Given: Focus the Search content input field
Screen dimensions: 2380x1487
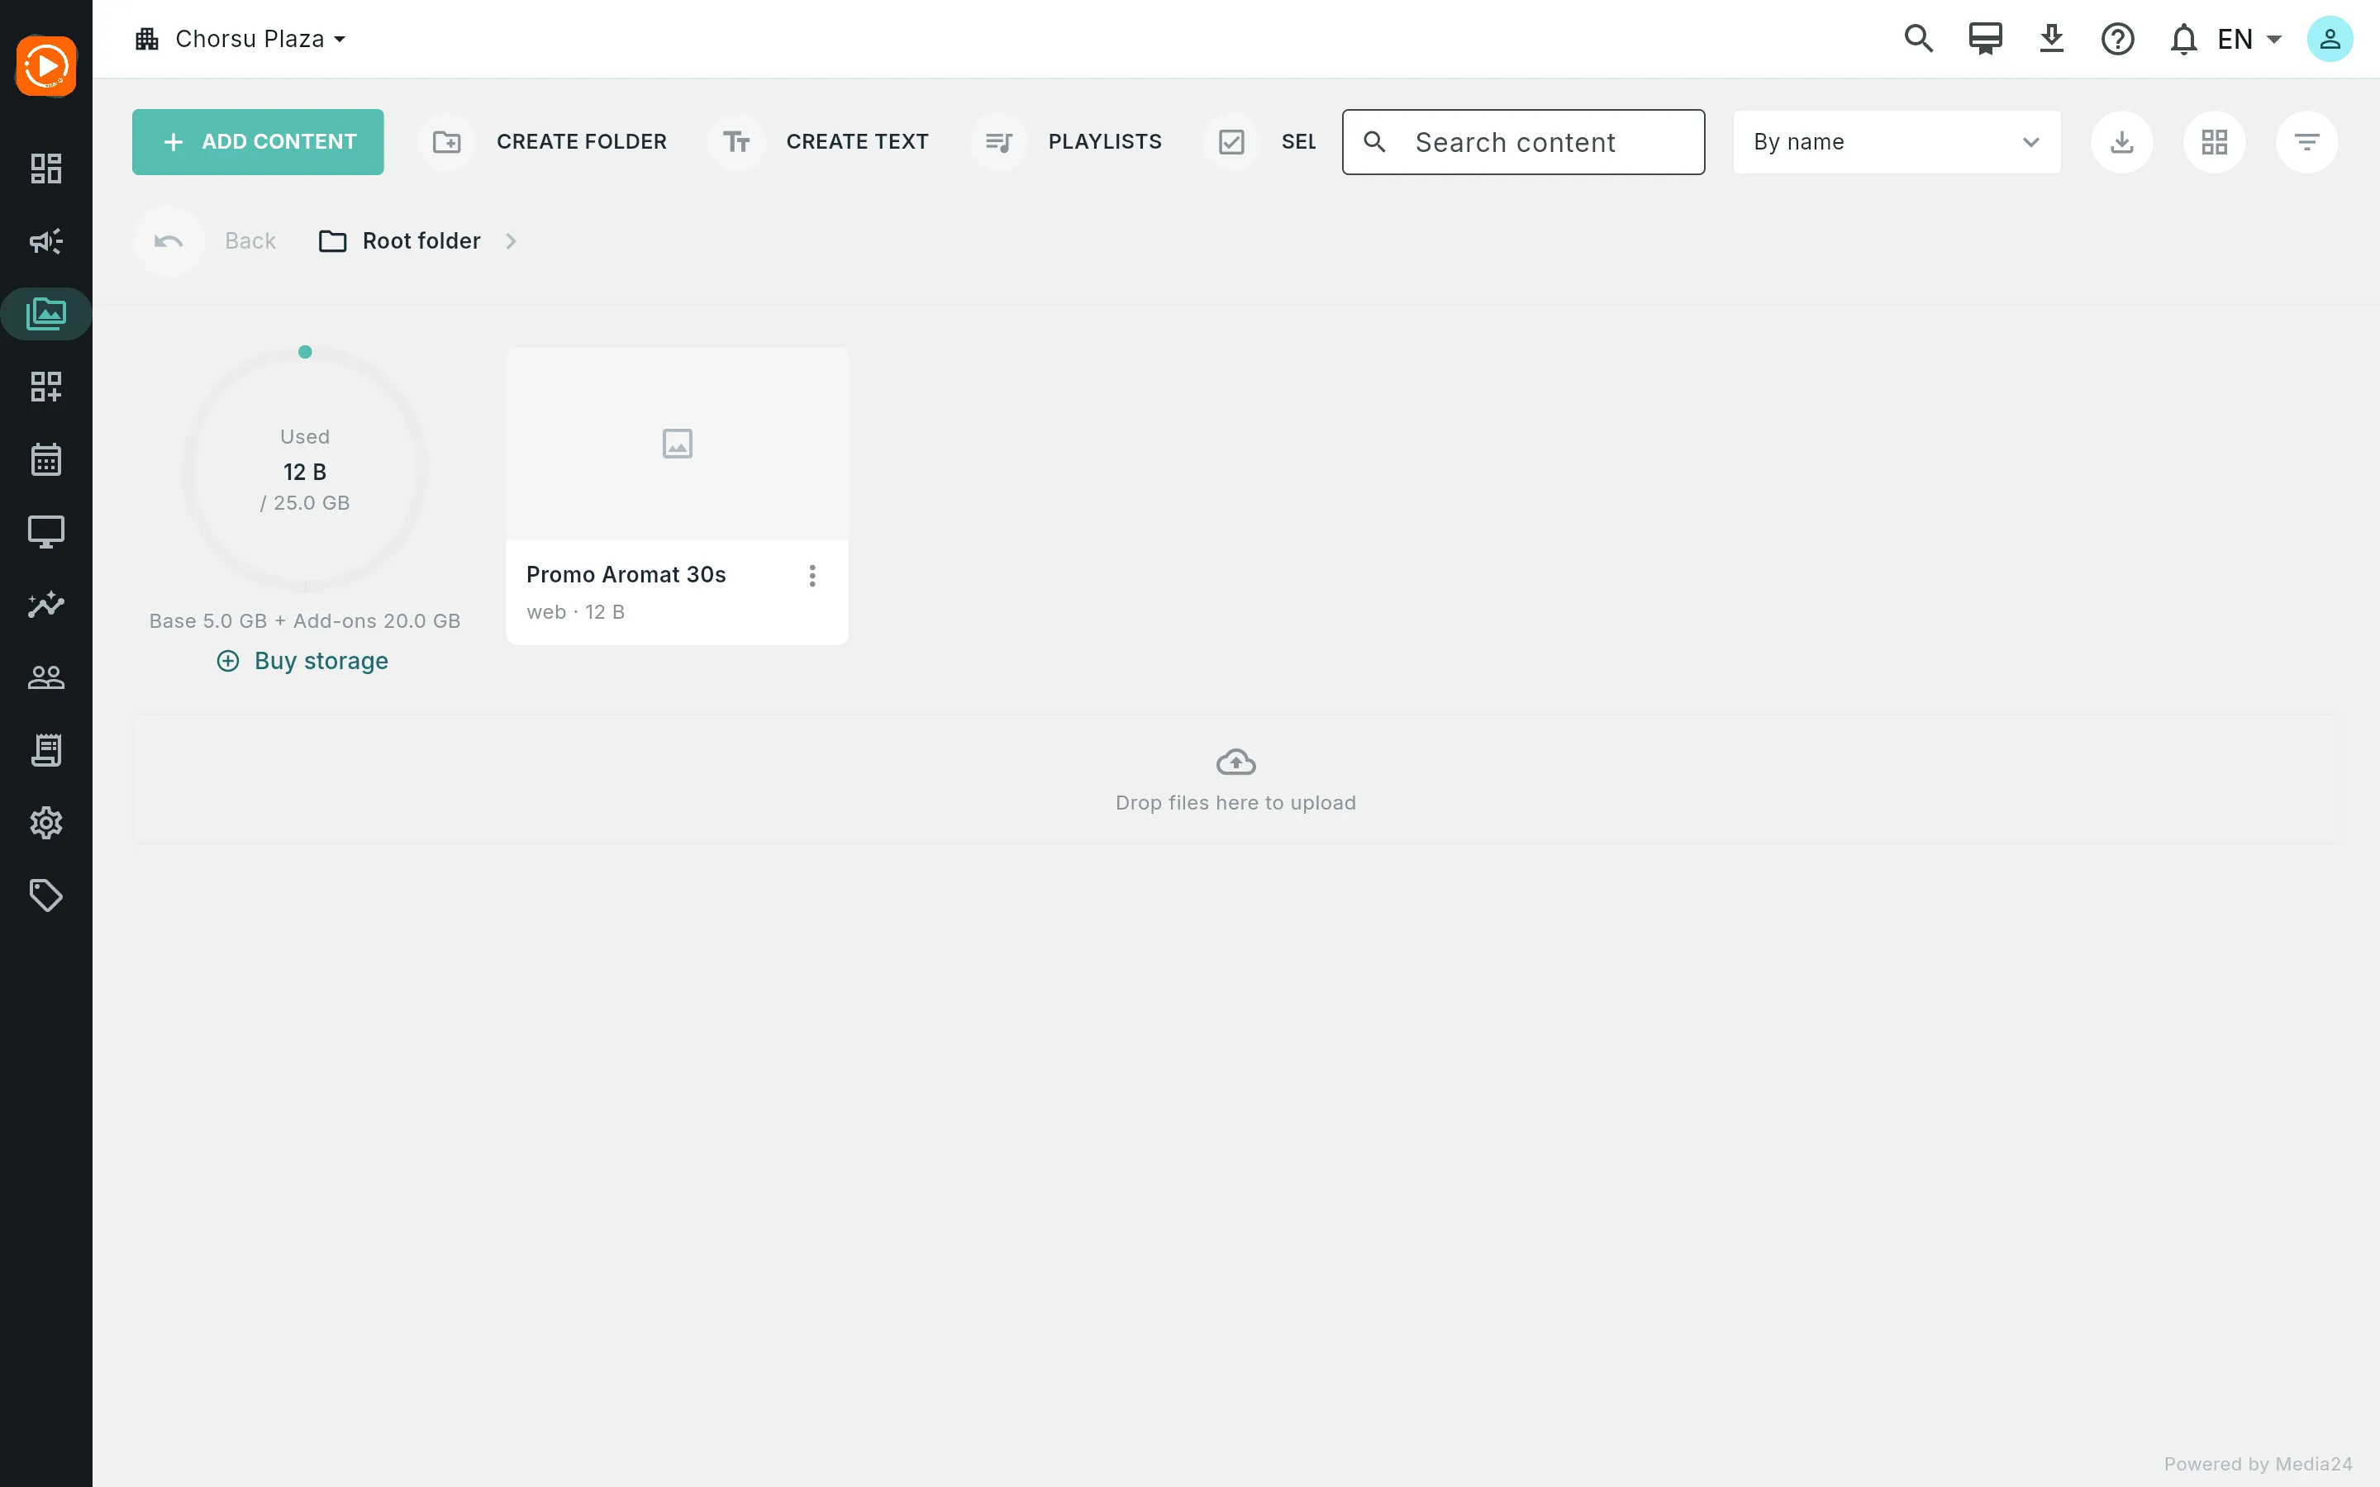Looking at the screenshot, I should click(1523, 141).
